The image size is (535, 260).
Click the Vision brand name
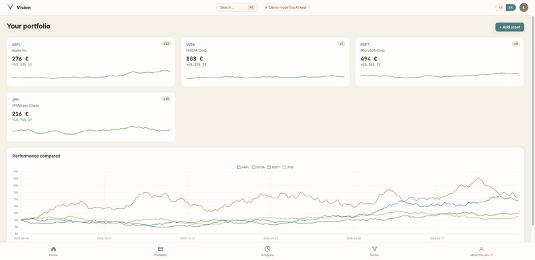[23, 7]
